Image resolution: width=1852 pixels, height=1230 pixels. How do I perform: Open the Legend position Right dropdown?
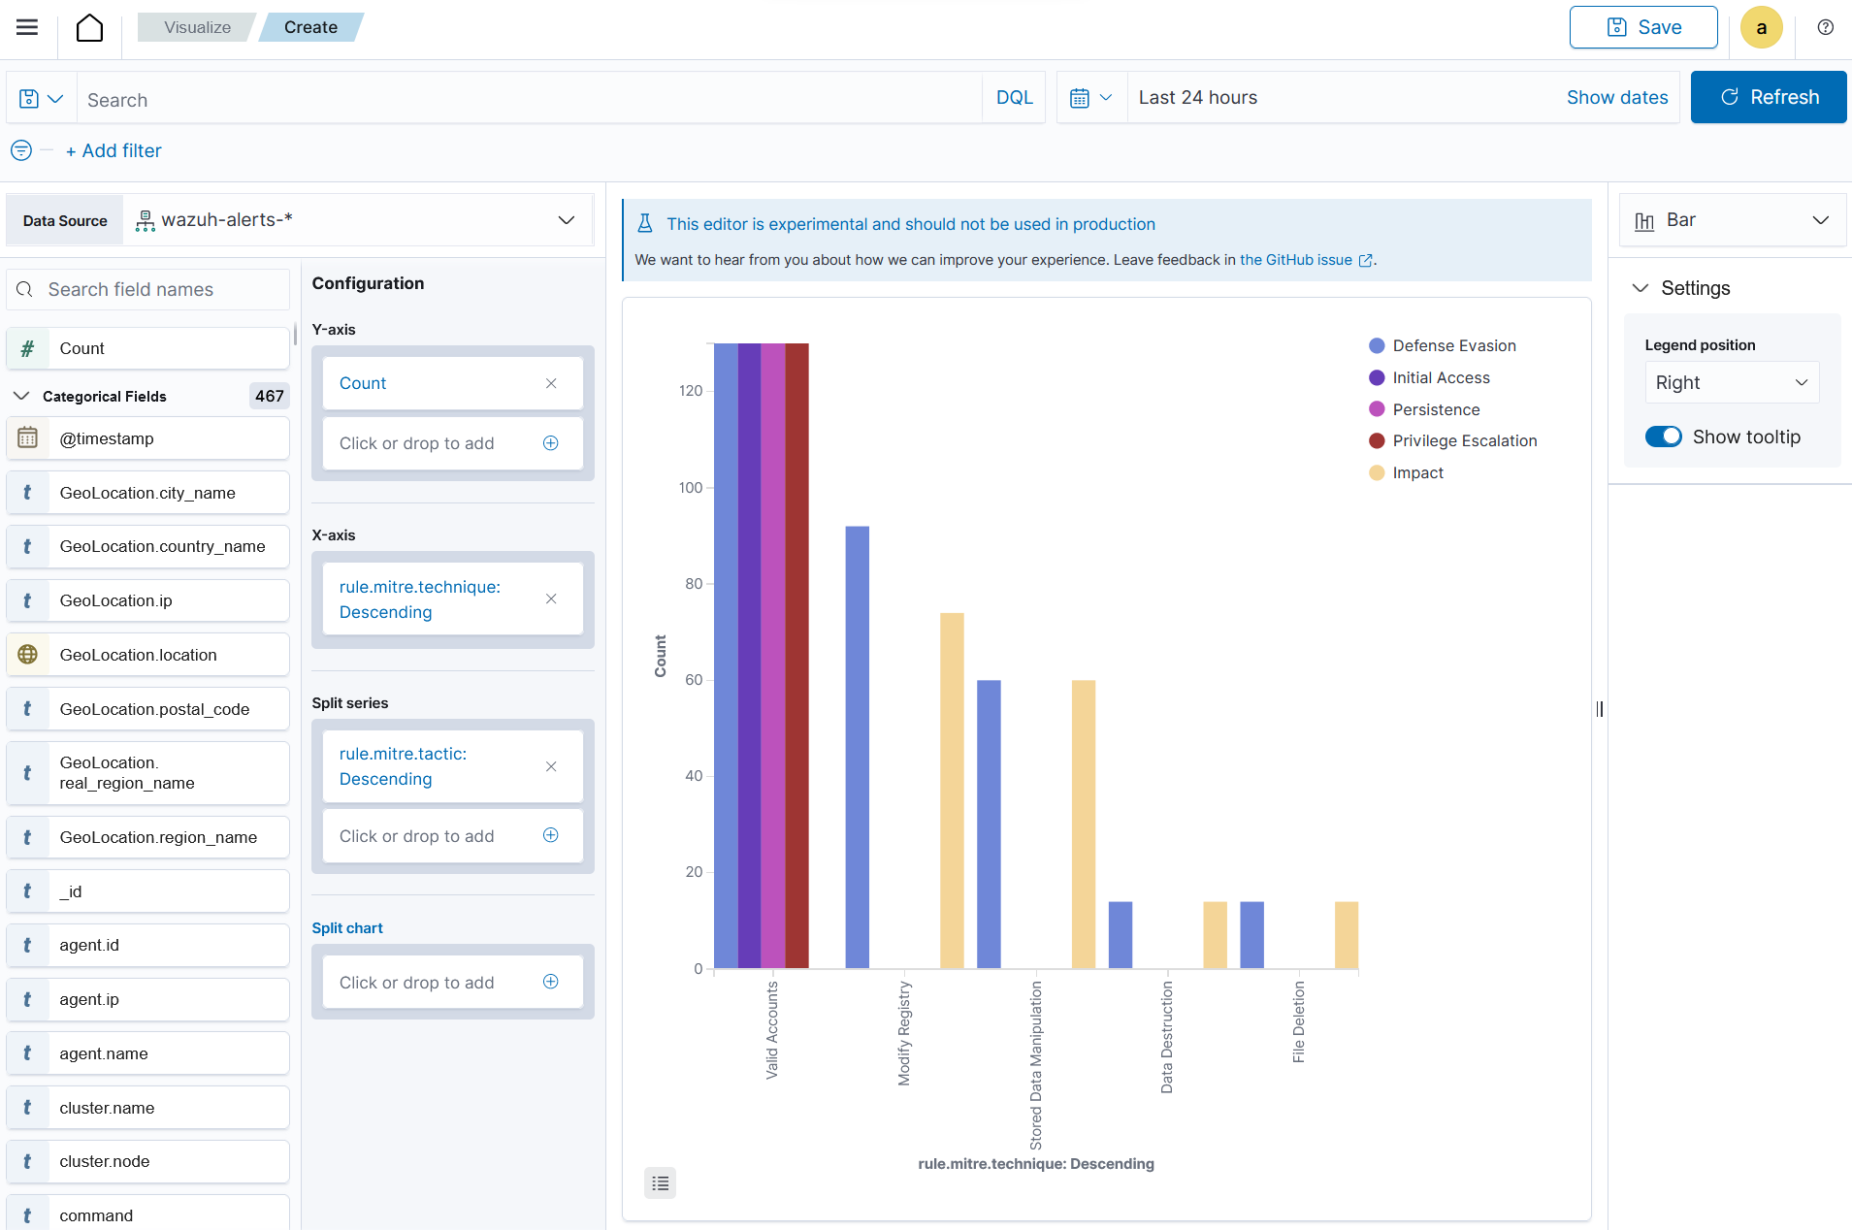[1732, 382]
